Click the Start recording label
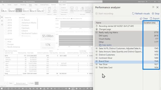Image resolution: width=161 pixels, height=90 pixels. click(x=106, y=13)
